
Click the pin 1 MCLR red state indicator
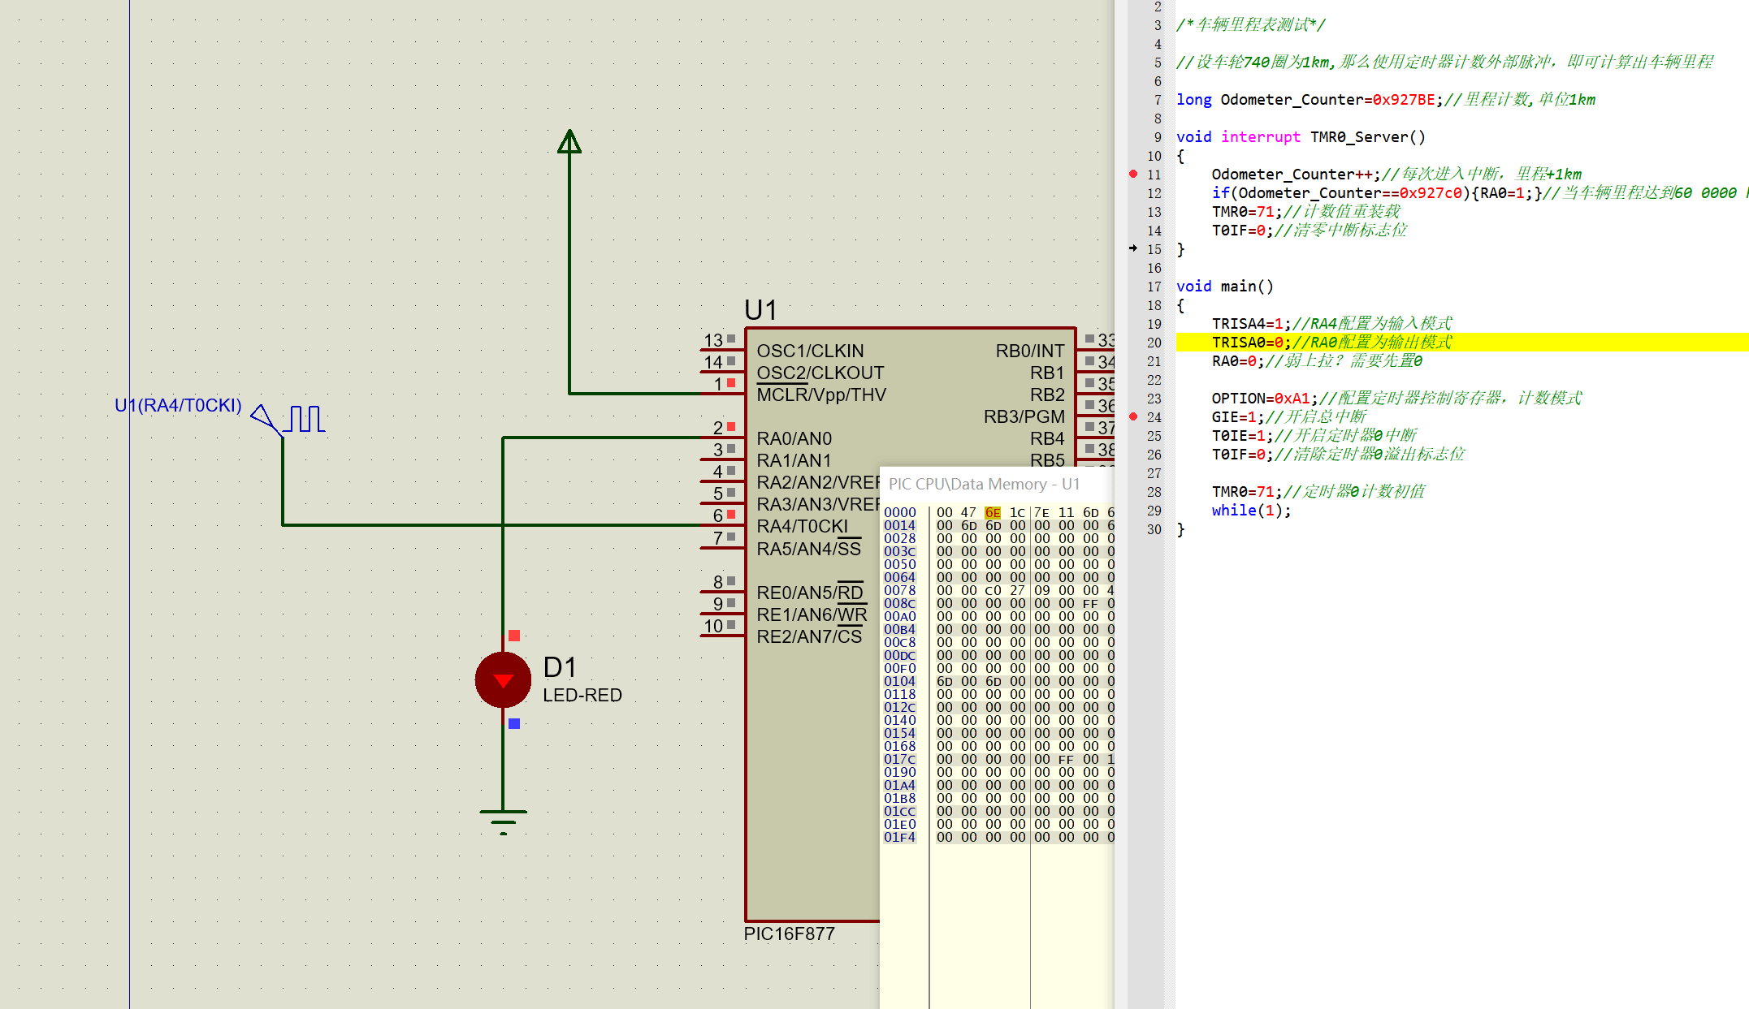731,382
